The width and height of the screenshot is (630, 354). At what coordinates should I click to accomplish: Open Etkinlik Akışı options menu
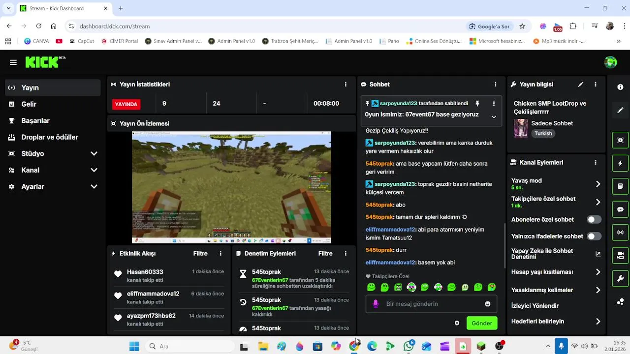point(220,254)
